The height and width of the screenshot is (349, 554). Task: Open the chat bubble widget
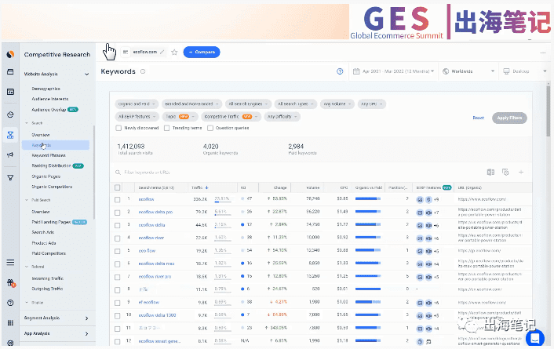(x=534, y=338)
